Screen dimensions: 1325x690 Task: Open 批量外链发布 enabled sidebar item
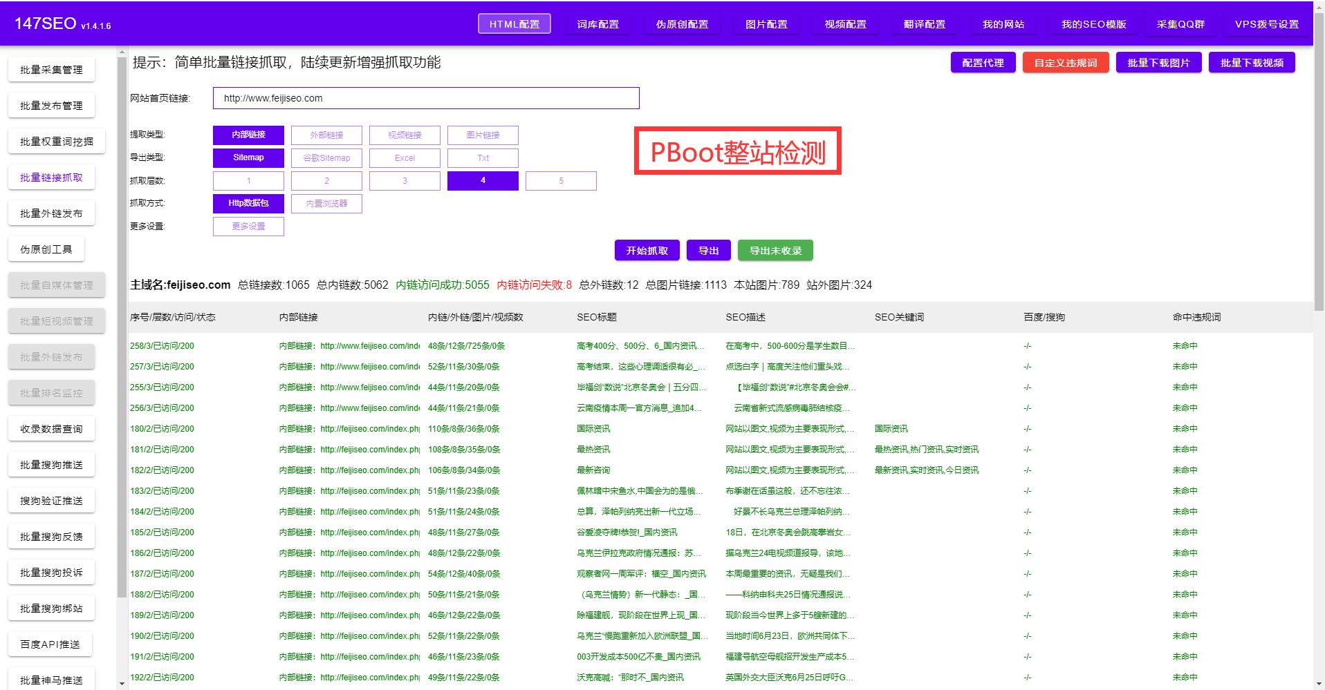pyautogui.click(x=51, y=213)
